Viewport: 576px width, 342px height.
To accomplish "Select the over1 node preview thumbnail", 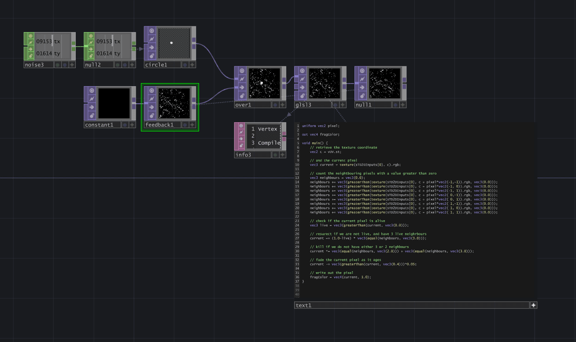I will [264, 83].
